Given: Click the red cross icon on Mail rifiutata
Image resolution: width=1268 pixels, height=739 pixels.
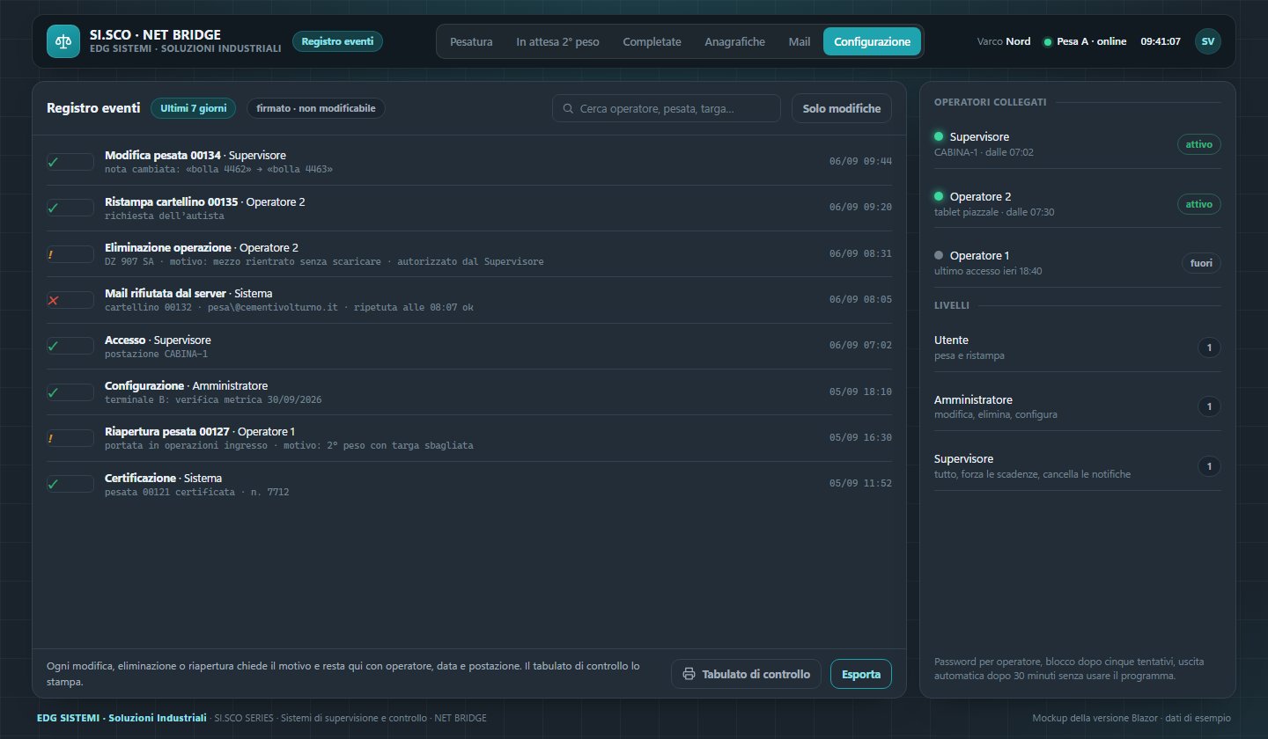Looking at the screenshot, I should [x=53, y=300].
